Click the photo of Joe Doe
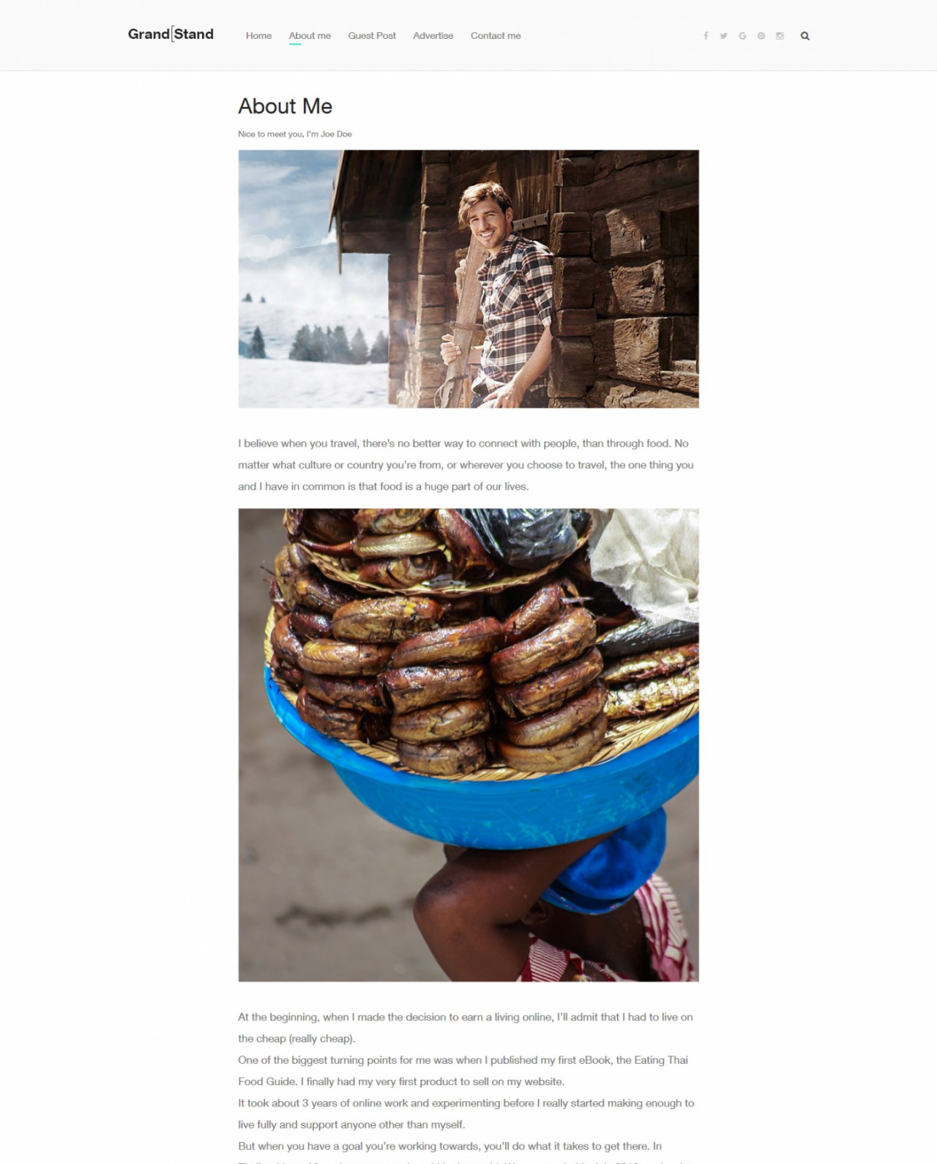 [468, 279]
